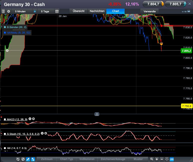Open the 5 Minuten interval dropdown

pyautogui.click(x=20, y=11)
